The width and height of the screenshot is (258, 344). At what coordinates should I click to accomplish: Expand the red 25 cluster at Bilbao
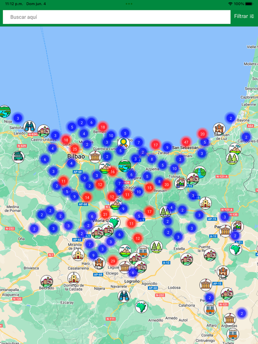click(75, 149)
